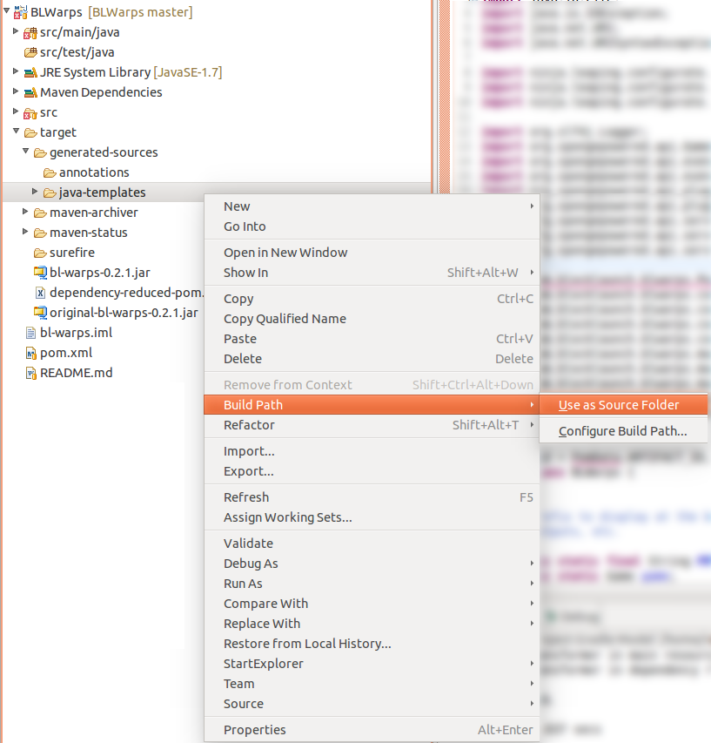Screen dimensions: 711x743
Task: Click the src/test/java package folder icon
Action: 30,52
